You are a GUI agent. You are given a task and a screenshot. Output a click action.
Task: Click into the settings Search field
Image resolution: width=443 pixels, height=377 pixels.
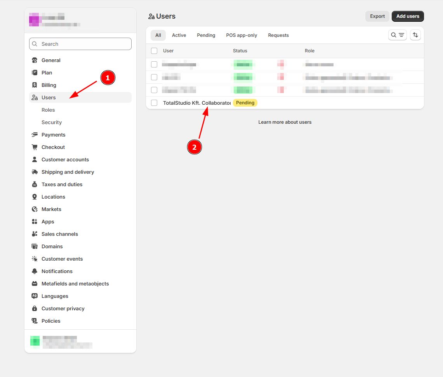point(80,44)
